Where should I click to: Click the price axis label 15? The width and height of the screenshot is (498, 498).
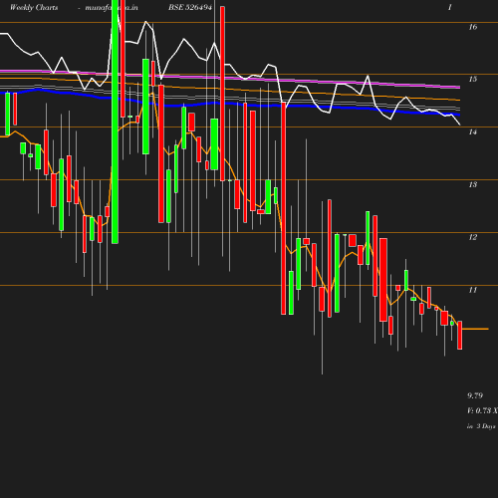pos(473,79)
